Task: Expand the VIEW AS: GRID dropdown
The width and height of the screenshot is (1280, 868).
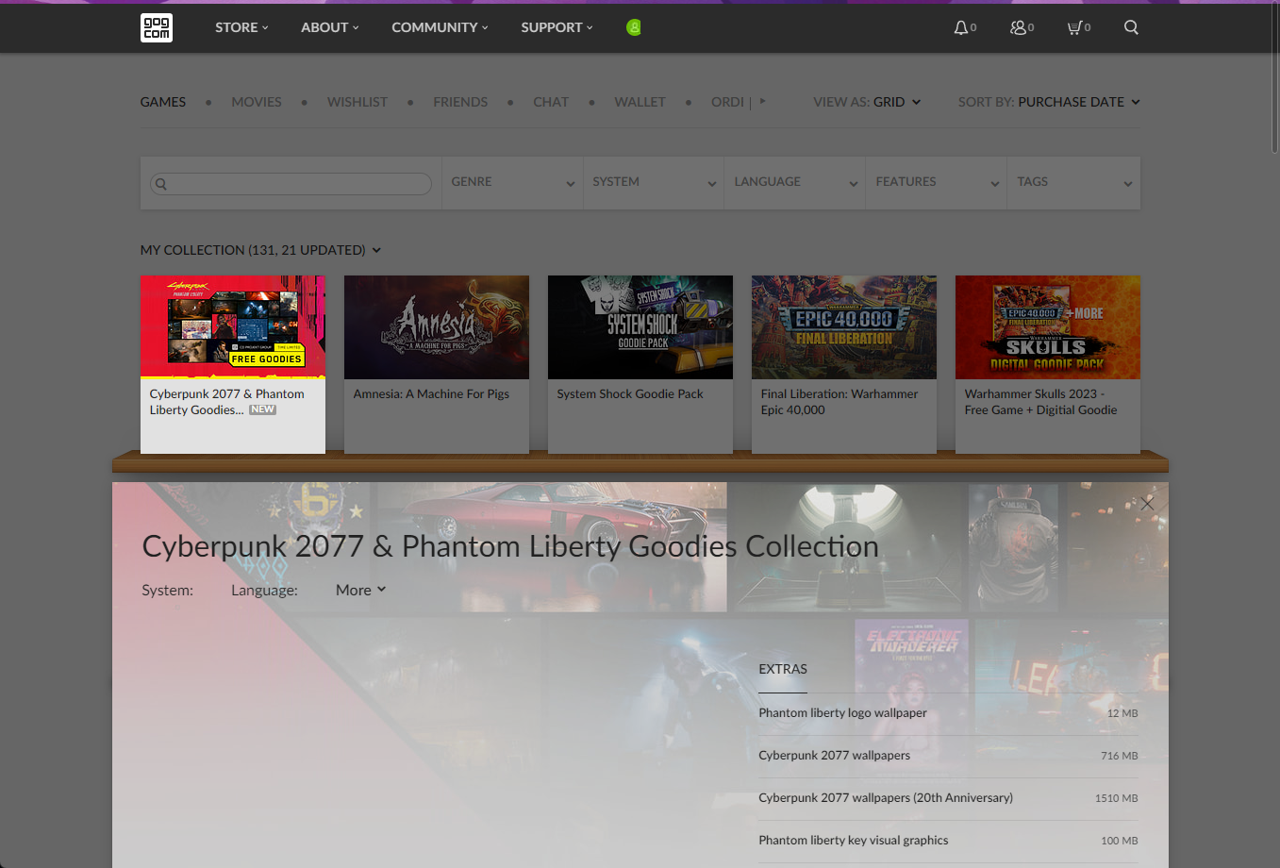Action: (x=867, y=102)
